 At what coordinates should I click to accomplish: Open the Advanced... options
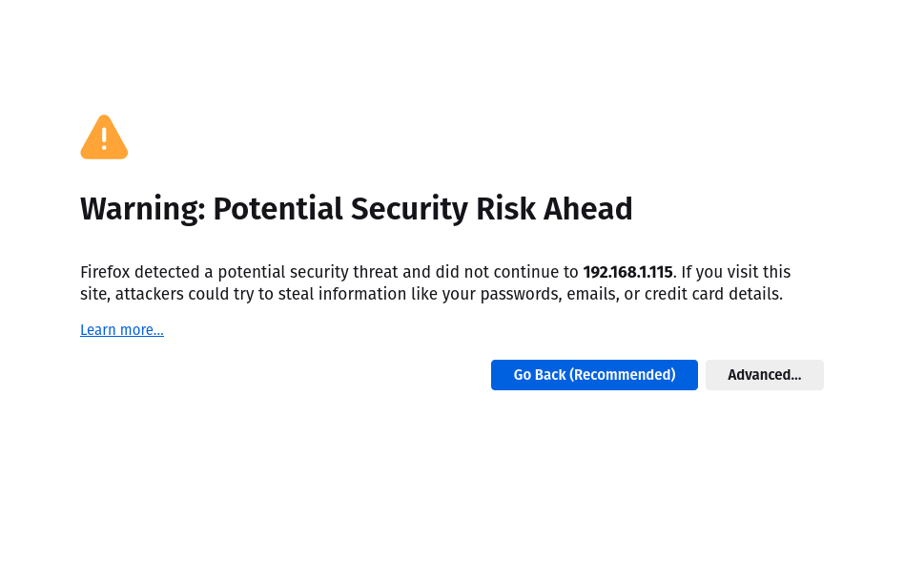click(x=764, y=375)
